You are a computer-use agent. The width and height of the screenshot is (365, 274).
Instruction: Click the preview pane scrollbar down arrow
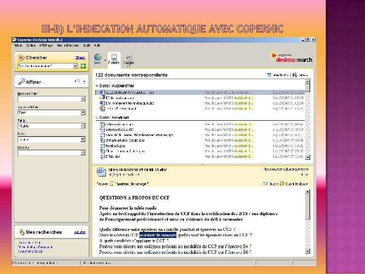(x=308, y=251)
